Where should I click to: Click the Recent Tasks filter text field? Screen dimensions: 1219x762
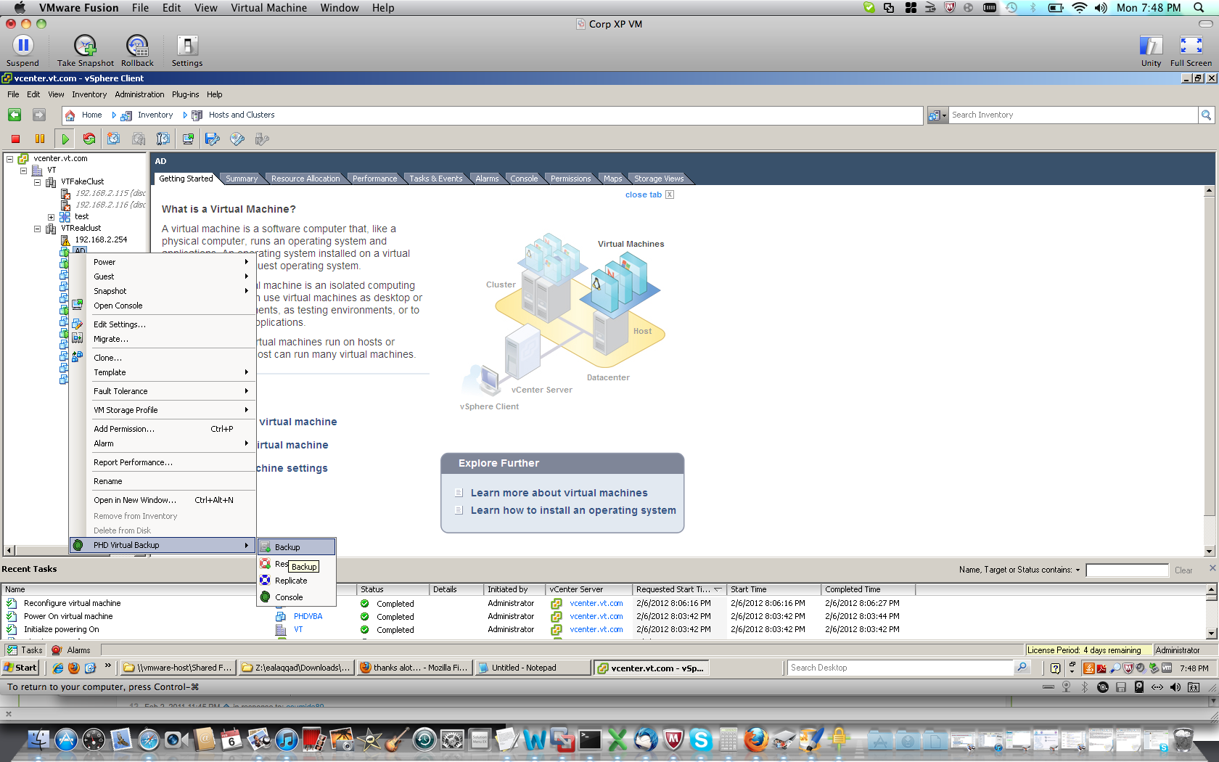click(x=1127, y=570)
